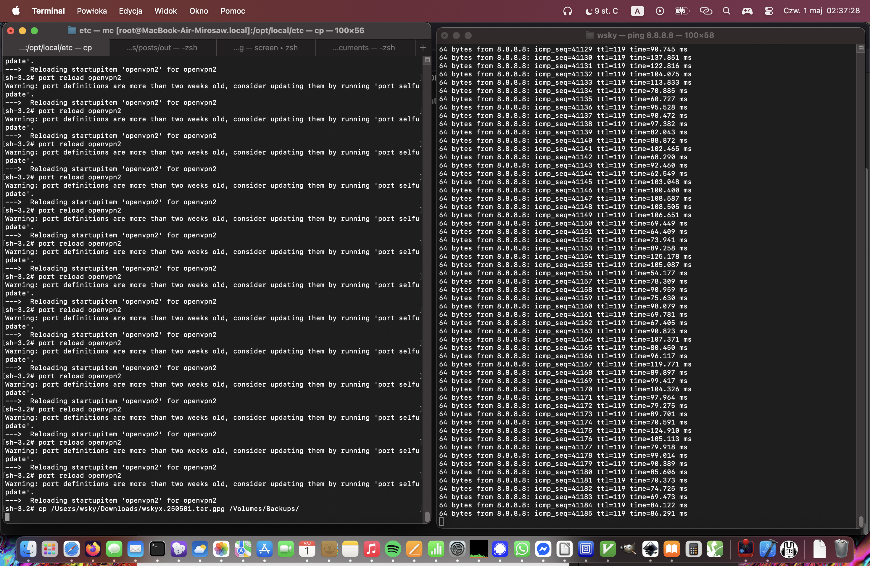This screenshot has width=870, height=566.
Task: Click the split pane icon in left terminal
Action: click(427, 60)
